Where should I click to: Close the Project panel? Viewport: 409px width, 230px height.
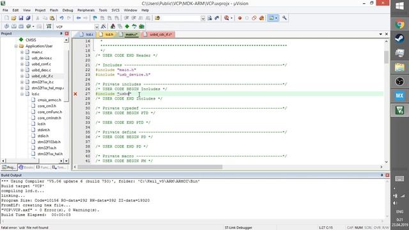[x=66, y=34]
